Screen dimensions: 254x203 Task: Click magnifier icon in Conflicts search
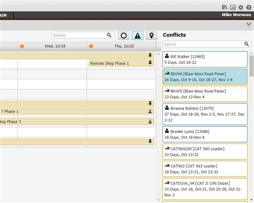(246, 44)
